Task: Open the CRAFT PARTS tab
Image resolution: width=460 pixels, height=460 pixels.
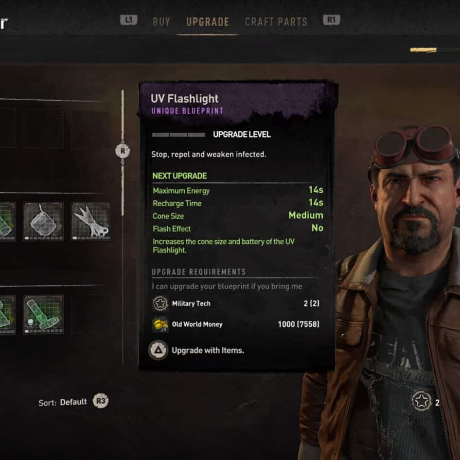Action: coord(276,22)
